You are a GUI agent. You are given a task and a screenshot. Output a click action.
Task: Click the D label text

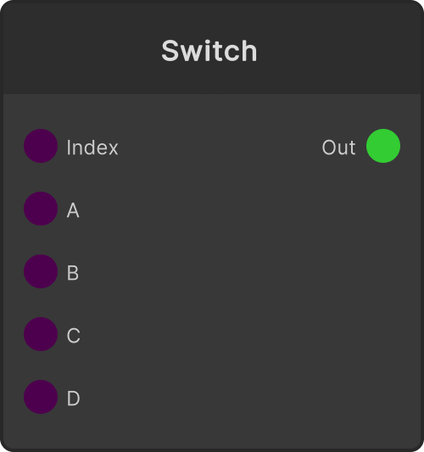[73, 399]
